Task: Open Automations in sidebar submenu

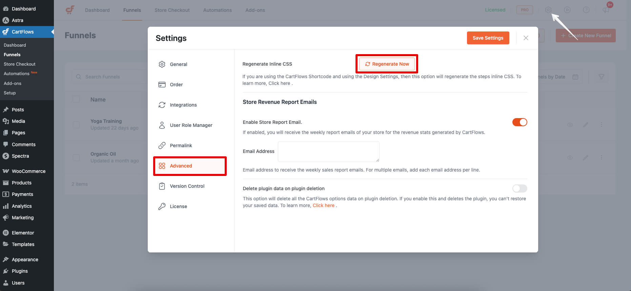Action: (x=17, y=73)
